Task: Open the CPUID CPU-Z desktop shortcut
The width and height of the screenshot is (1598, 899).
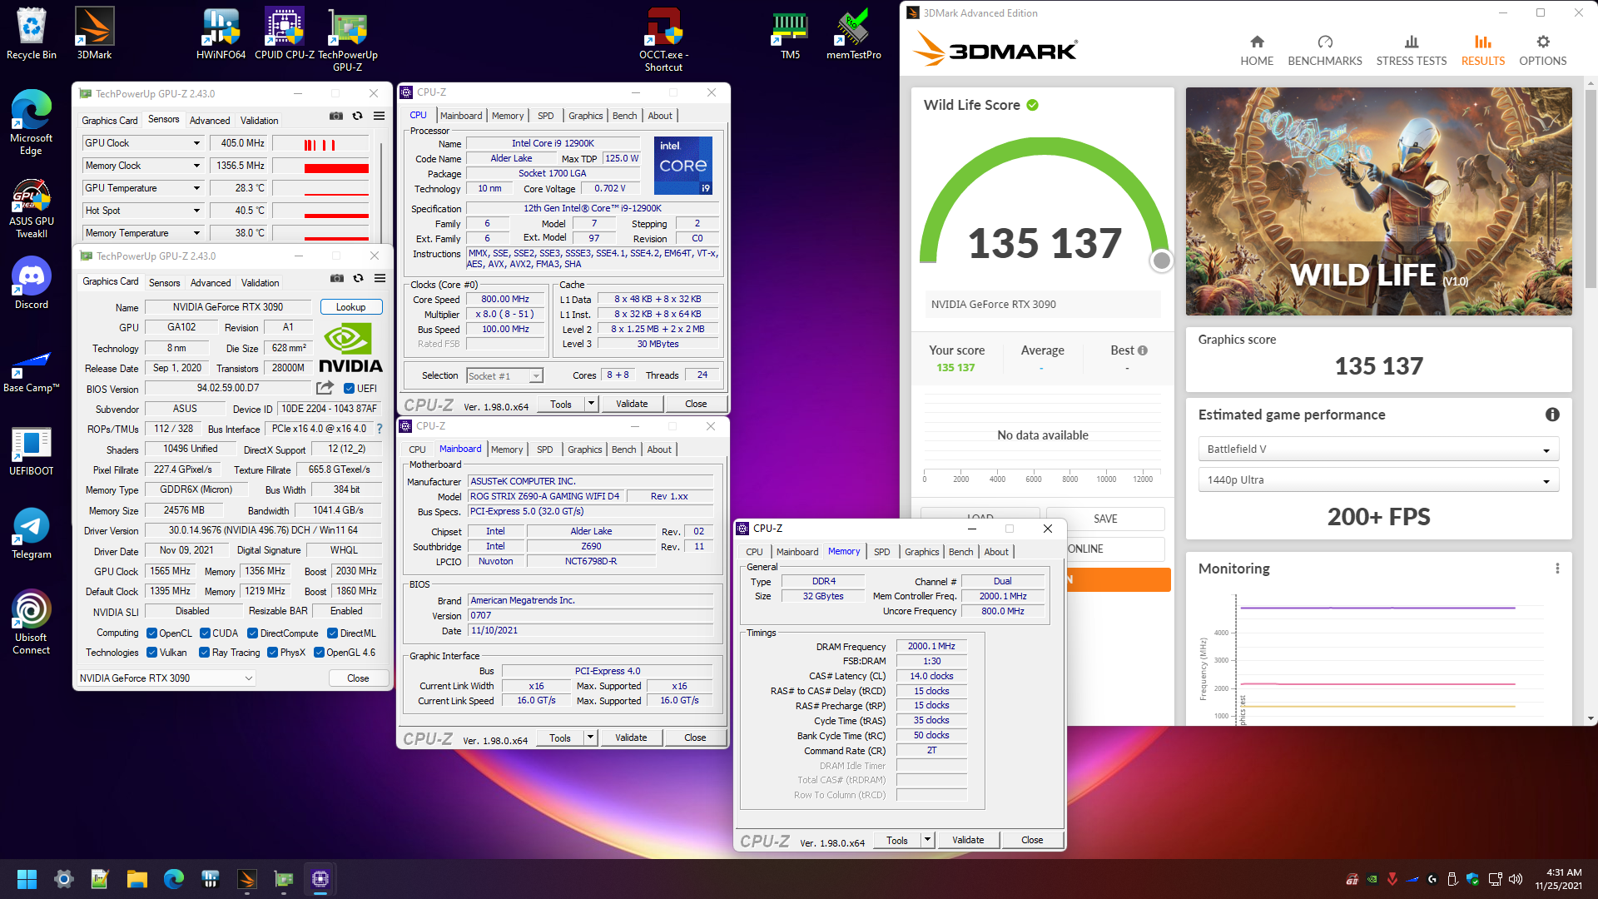Action: 284,33
